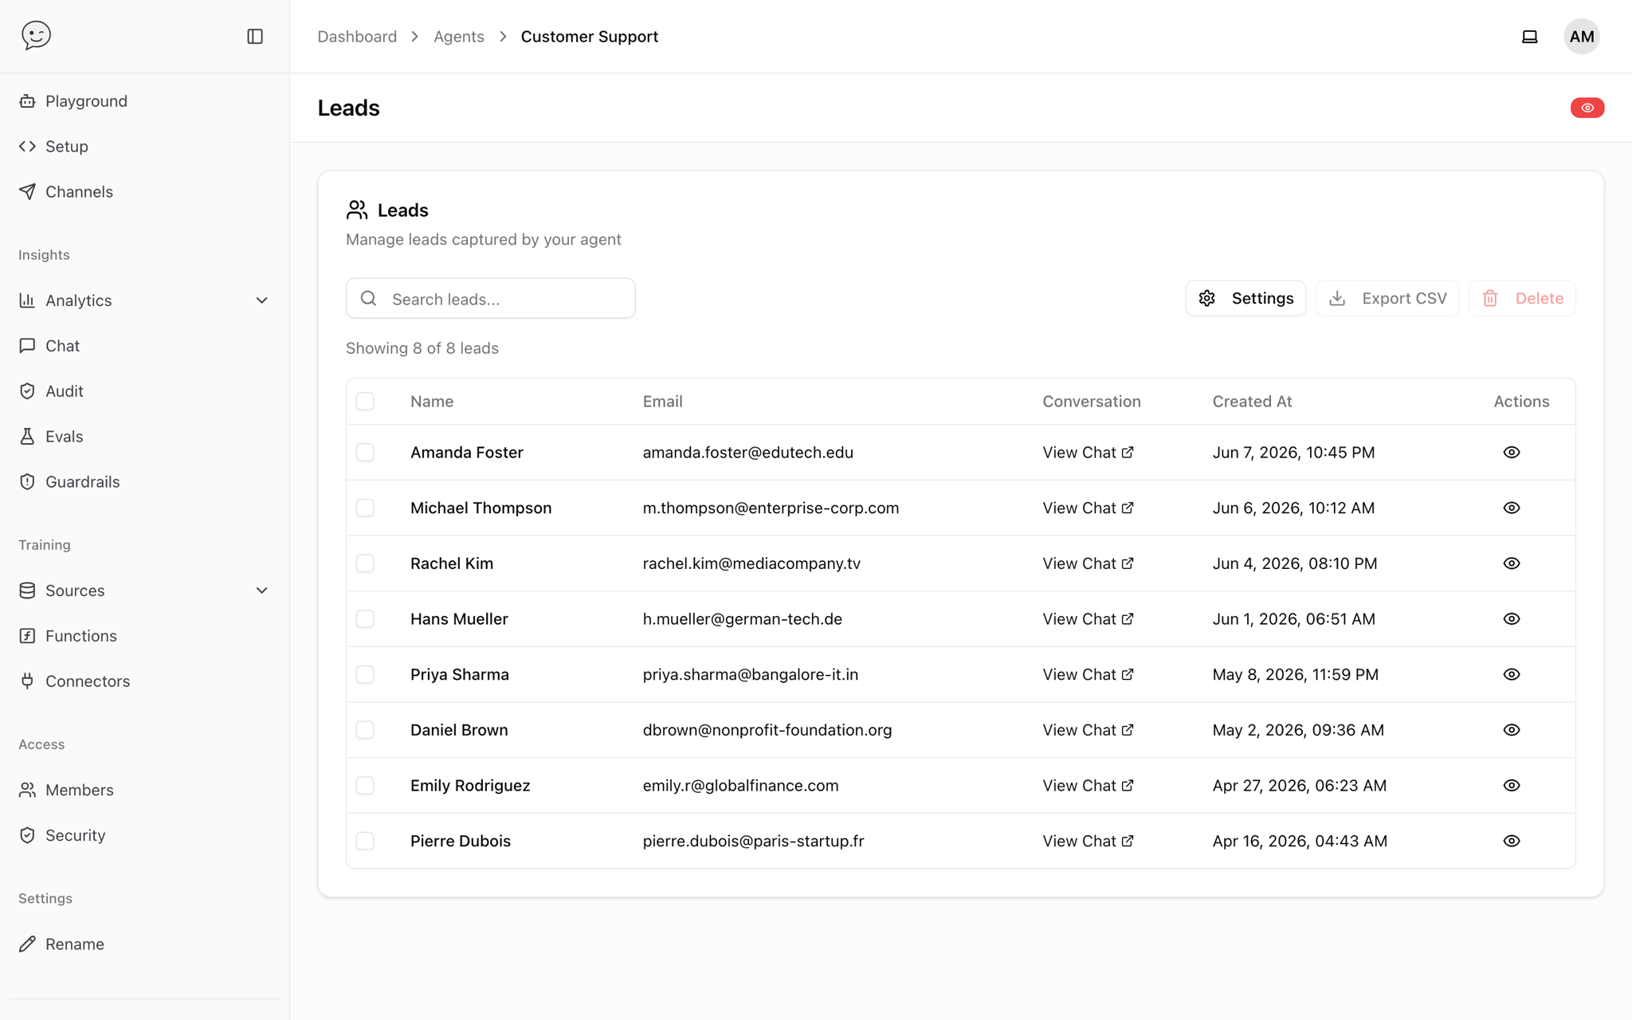1632x1020 pixels.
Task: Check the Daniel Brown row checkbox
Action: [365, 730]
